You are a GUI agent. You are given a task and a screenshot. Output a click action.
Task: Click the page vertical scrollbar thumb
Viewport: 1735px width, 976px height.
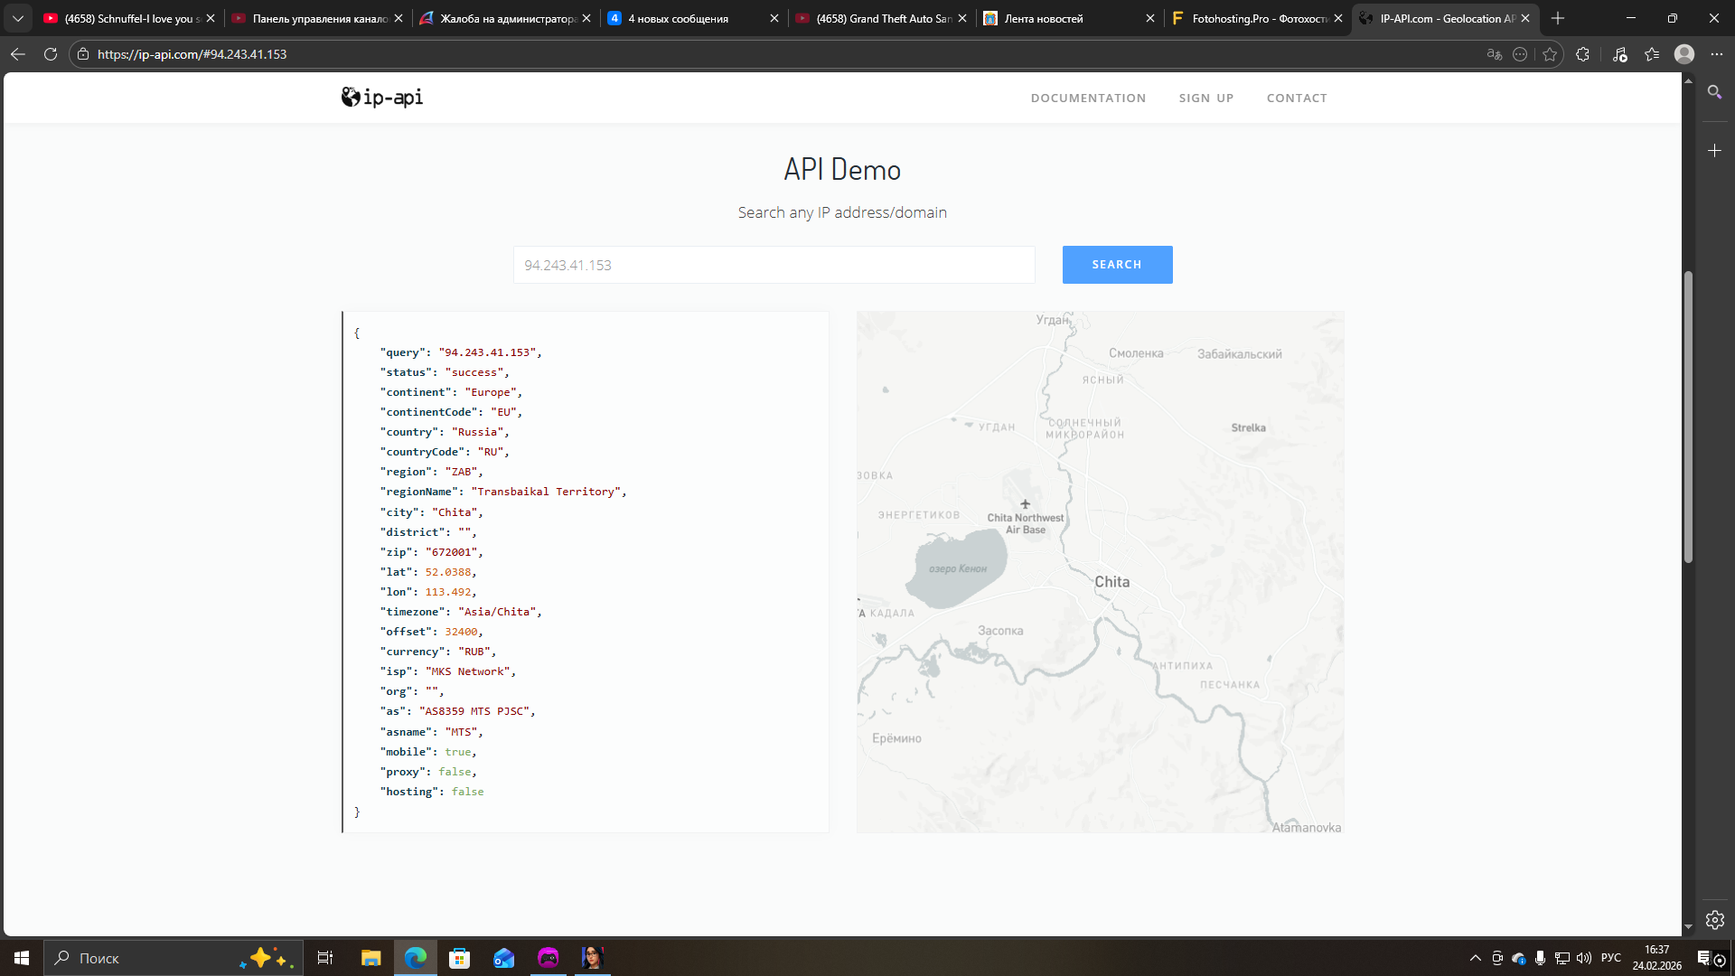coord(1687,416)
